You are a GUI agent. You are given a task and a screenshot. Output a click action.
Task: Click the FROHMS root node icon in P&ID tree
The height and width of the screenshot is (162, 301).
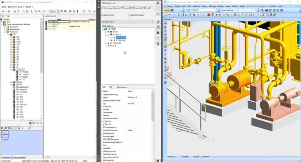106,29
